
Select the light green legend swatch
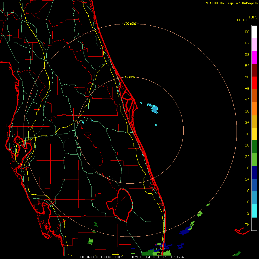point(254,159)
